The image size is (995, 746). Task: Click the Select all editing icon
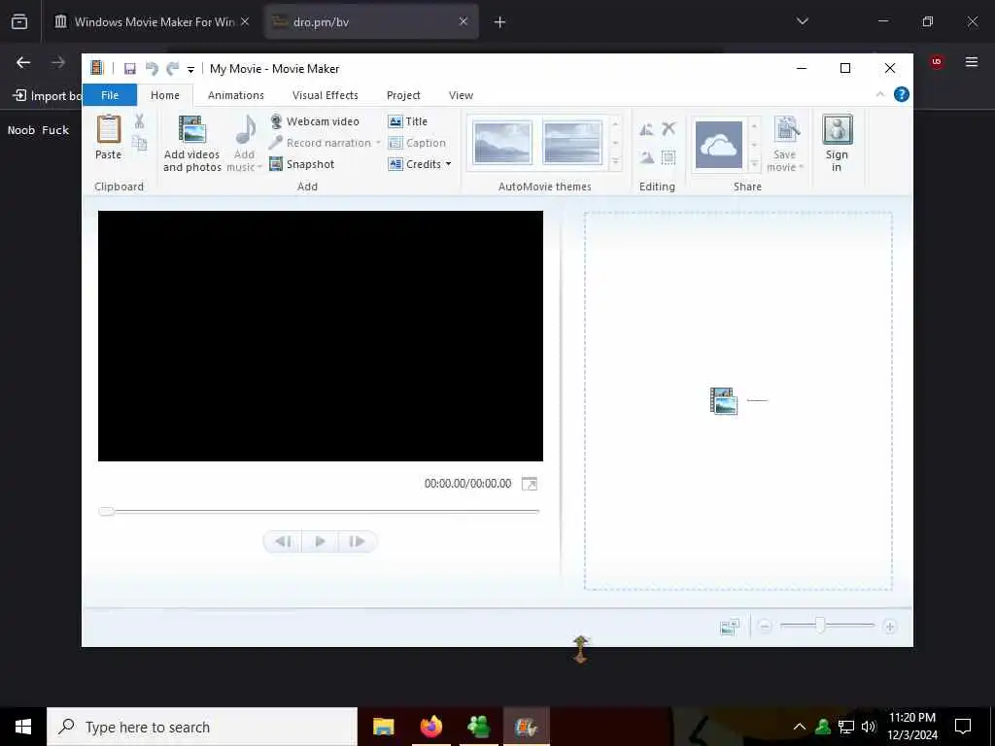[669, 156]
